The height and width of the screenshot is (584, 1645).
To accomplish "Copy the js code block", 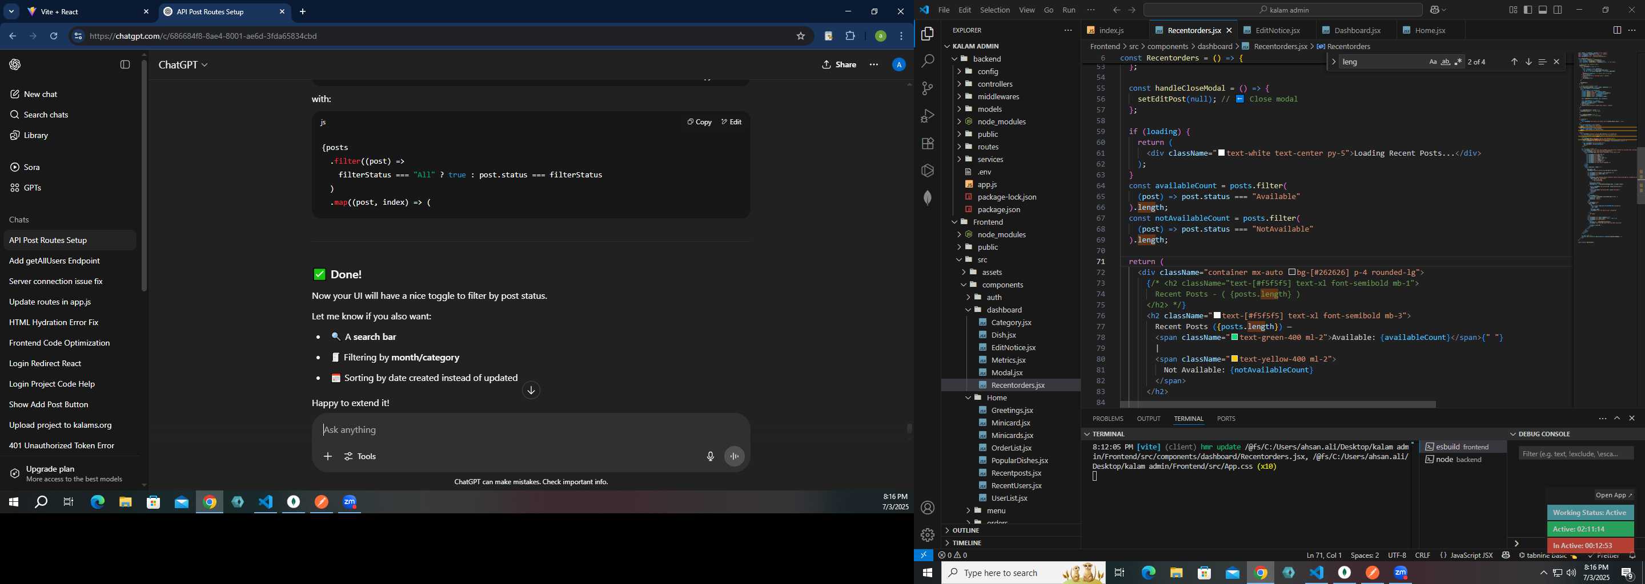I will (x=699, y=122).
